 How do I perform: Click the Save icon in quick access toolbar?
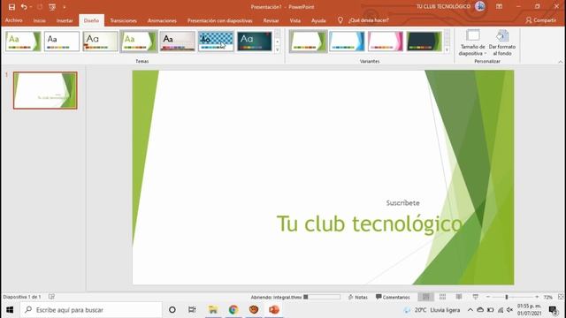(11, 7)
